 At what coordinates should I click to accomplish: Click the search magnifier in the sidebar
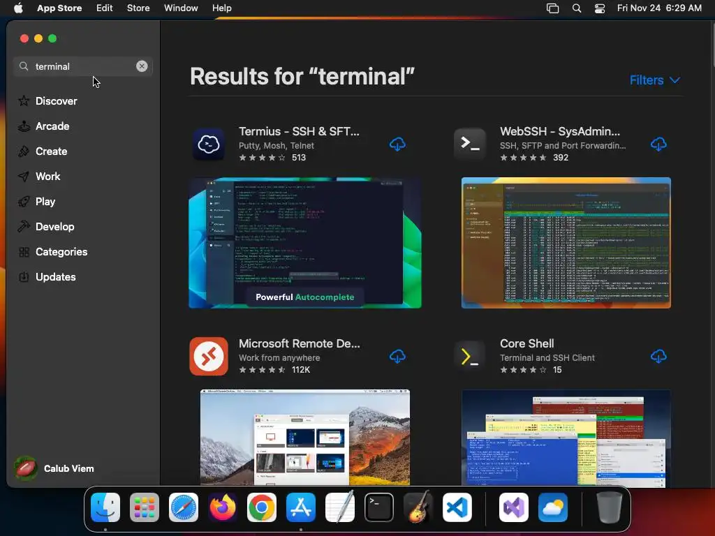24,66
